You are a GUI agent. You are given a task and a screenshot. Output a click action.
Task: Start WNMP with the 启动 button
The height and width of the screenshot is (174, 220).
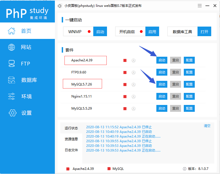[x=100, y=32]
